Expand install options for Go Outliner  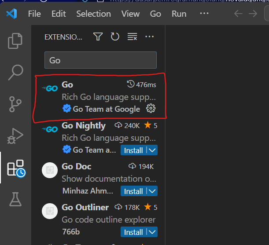click(152, 232)
